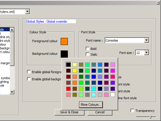Toggle the Italic checkbox
The image size is (161, 121).
tap(87, 54)
